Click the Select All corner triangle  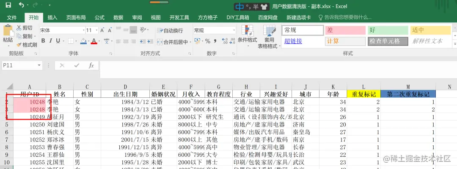pos(10,86)
